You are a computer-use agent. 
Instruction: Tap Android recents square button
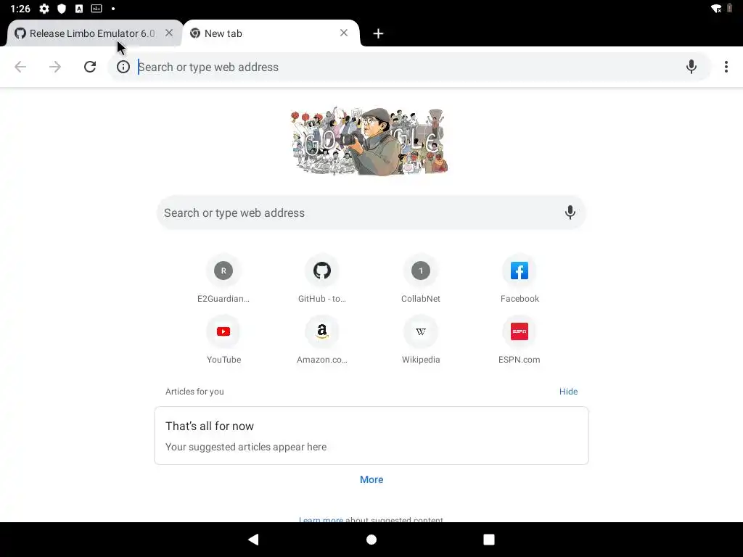point(489,540)
